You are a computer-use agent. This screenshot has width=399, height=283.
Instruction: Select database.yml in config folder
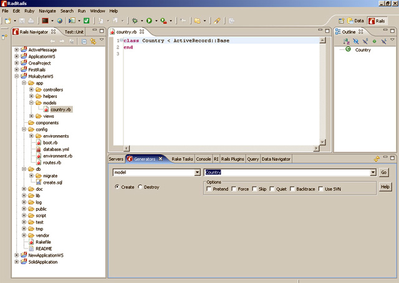point(56,149)
